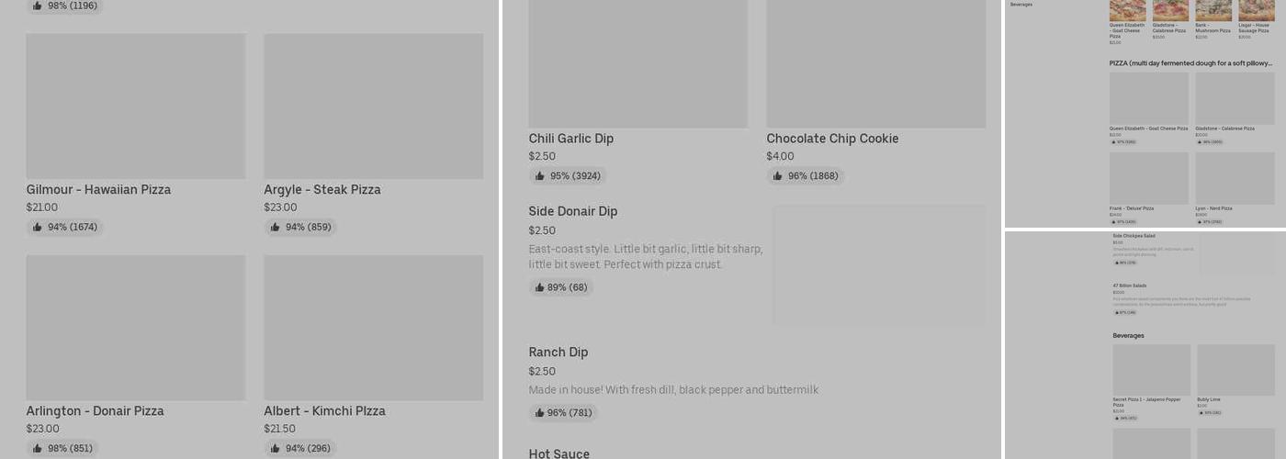The image size is (1286, 459).
Task: Select the Hot Sauce item title
Action: pos(558,453)
